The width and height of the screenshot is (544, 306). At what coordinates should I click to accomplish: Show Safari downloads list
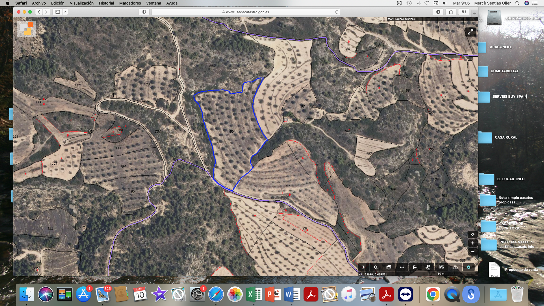click(438, 12)
